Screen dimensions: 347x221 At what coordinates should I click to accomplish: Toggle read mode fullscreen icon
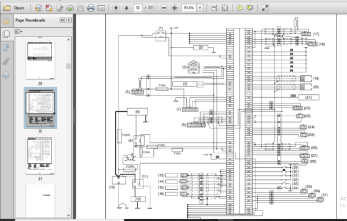265,8
